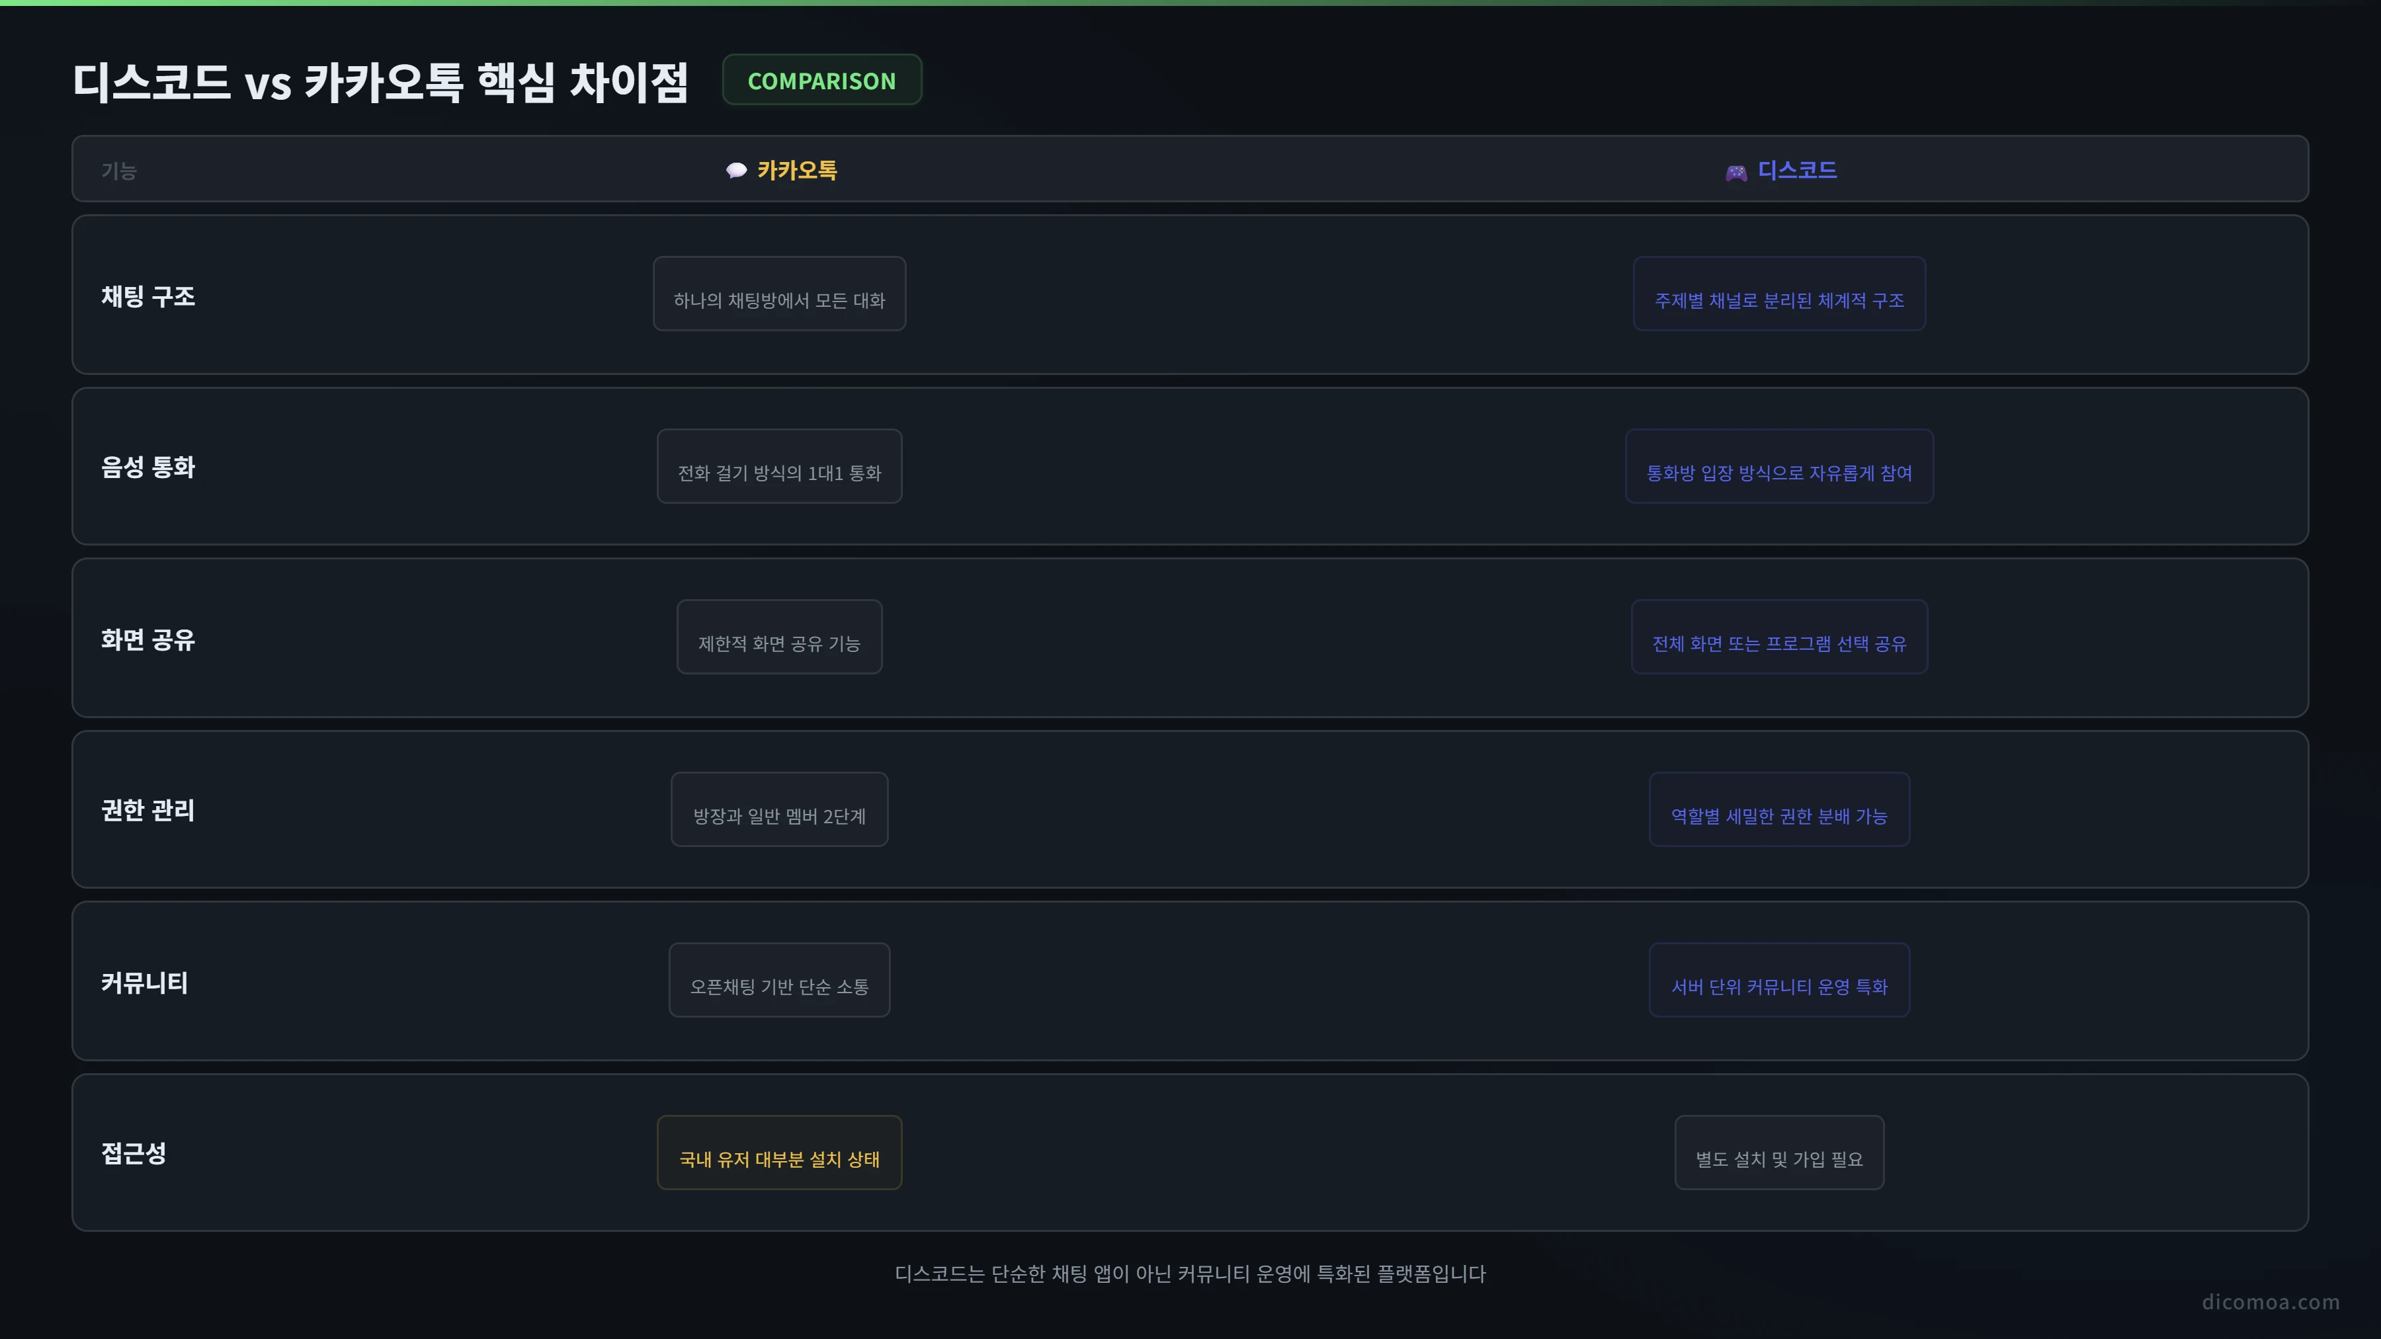Click the 국내 유저 대부분 설치 상태 chip
The height and width of the screenshot is (1339, 2381).
click(779, 1153)
